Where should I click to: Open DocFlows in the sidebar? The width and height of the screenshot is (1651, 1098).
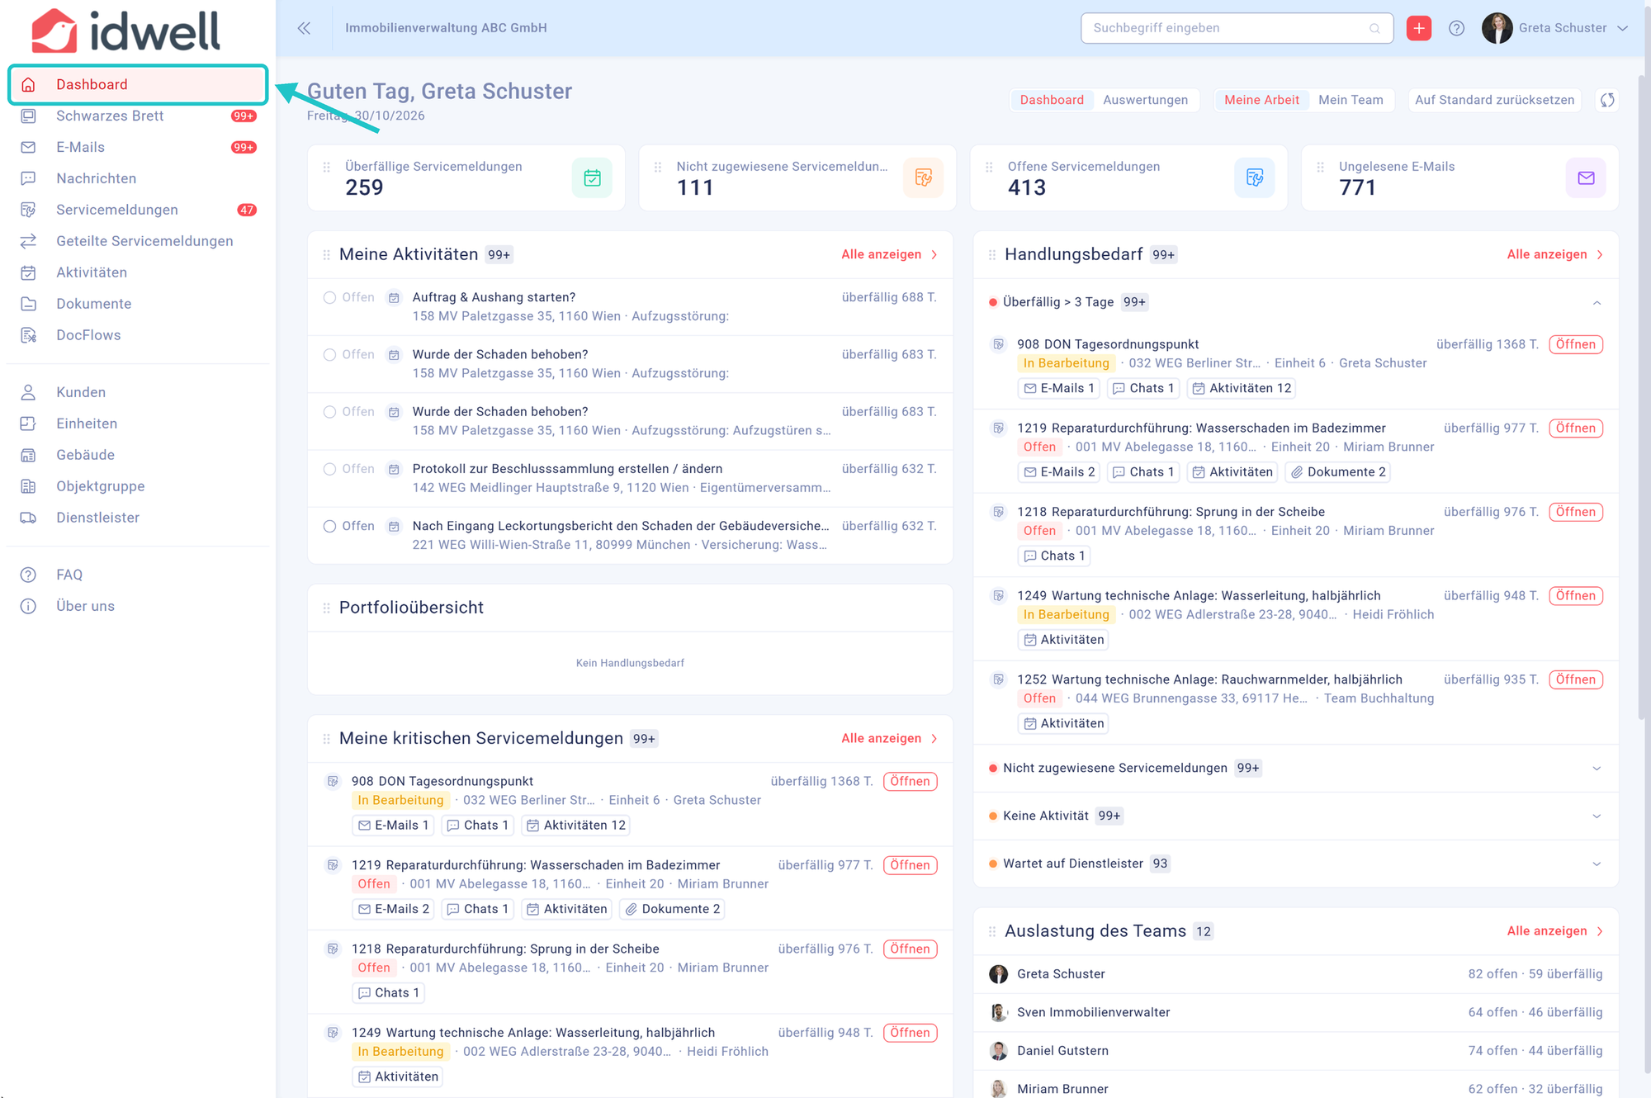[x=138, y=335]
